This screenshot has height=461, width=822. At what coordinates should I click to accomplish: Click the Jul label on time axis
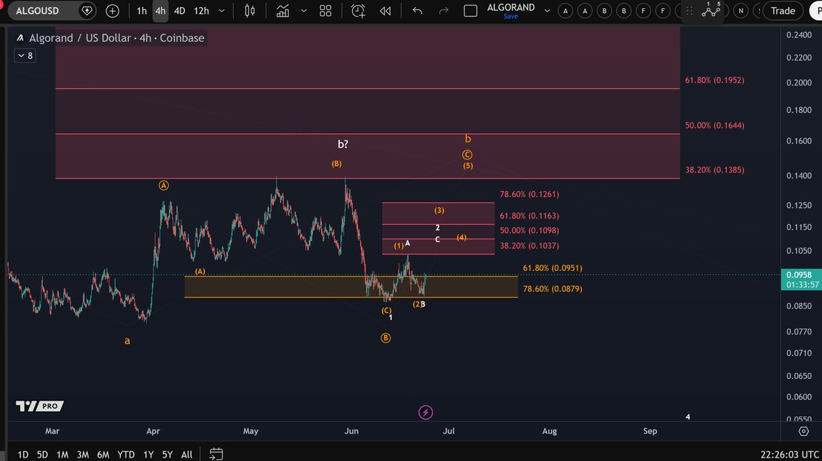coord(449,431)
